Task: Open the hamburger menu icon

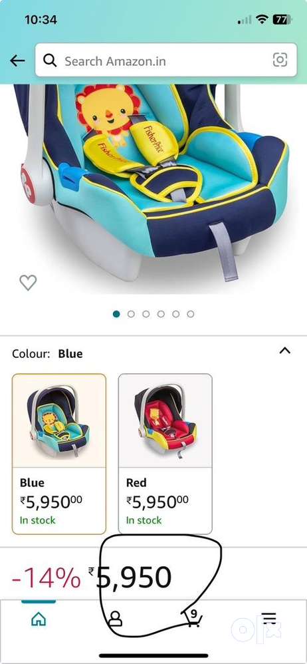Action: click(x=269, y=619)
